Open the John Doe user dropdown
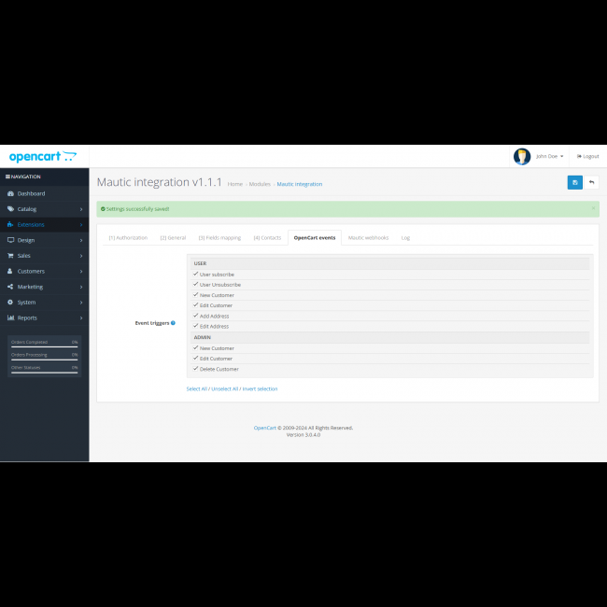 click(549, 156)
